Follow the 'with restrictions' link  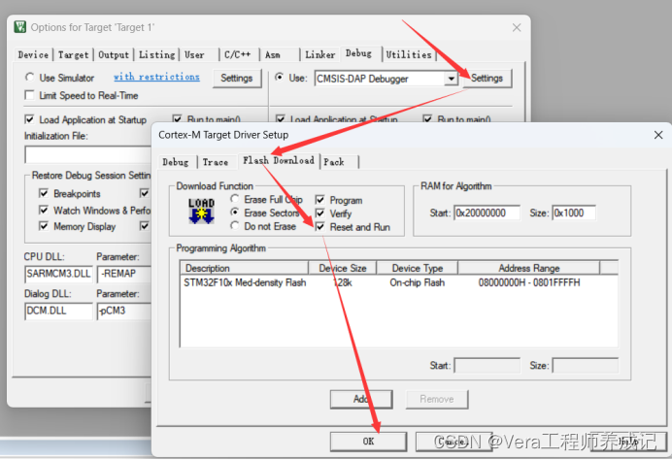[156, 77]
